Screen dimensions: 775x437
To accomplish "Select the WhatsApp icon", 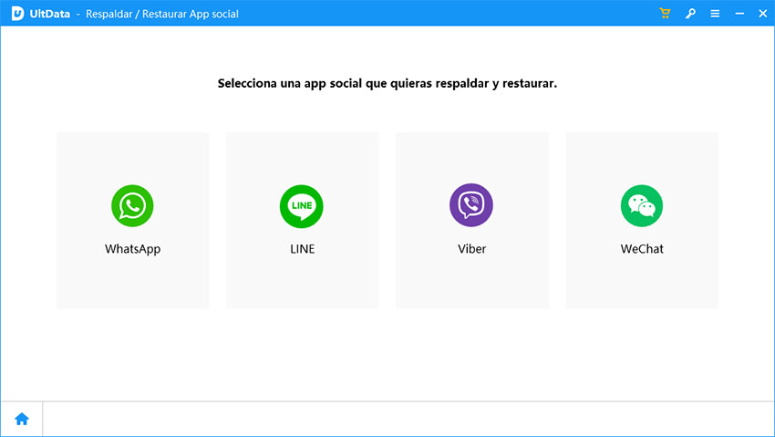I will pyautogui.click(x=132, y=205).
